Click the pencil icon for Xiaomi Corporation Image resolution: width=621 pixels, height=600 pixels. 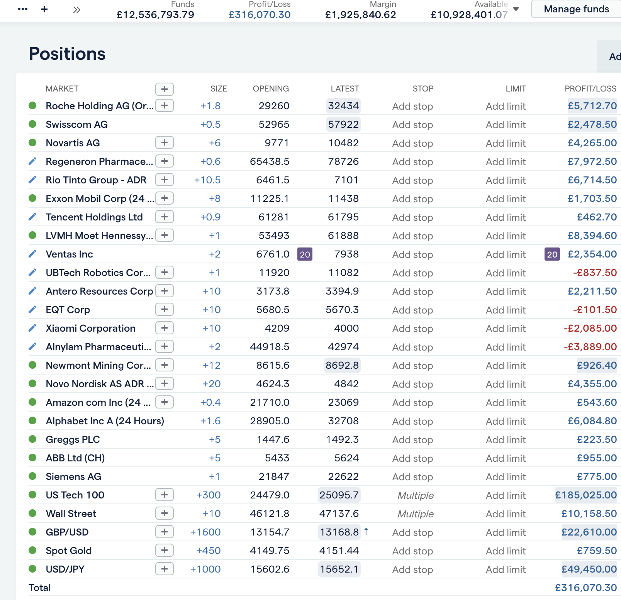click(x=32, y=328)
